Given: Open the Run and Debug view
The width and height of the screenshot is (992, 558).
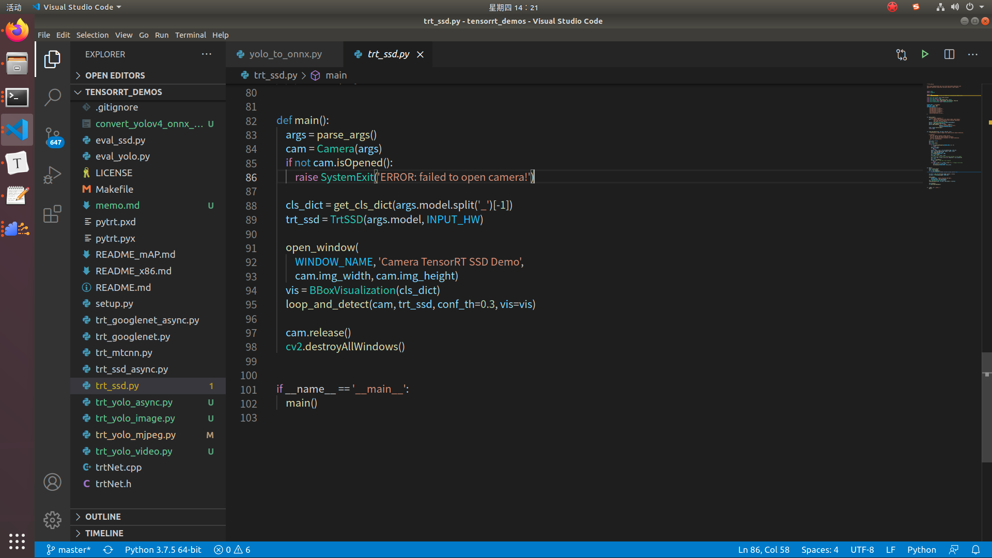Looking at the screenshot, I should point(52,175).
